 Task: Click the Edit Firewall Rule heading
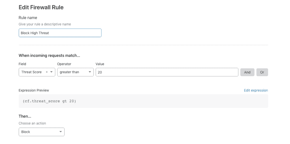click(x=41, y=7)
